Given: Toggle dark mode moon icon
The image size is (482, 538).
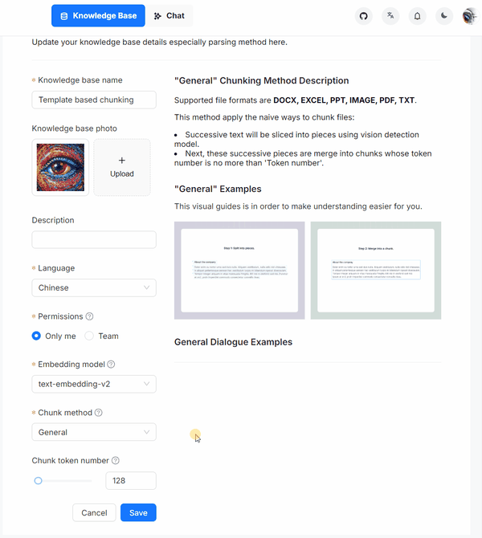Looking at the screenshot, I should [x=443, y=16].
